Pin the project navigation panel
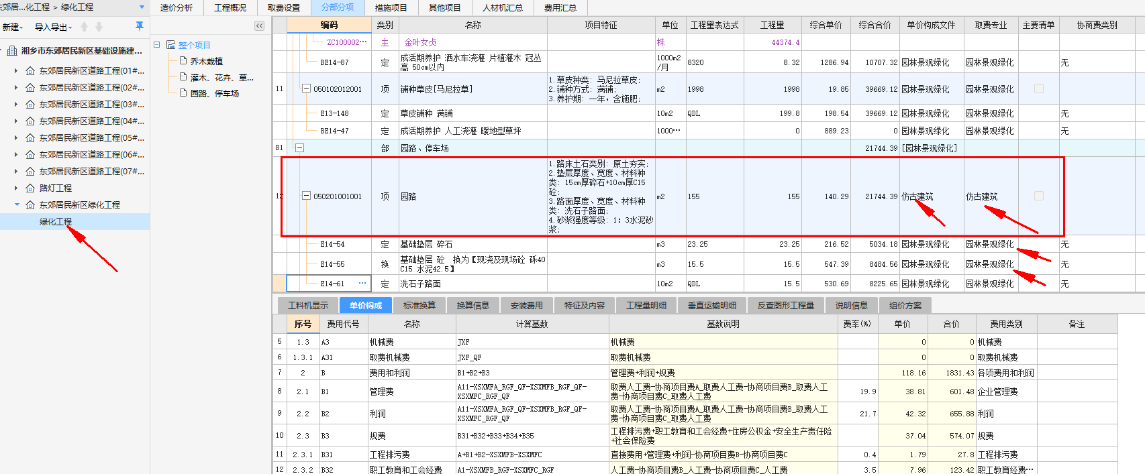This screenshot has height=474, width=1145. pyautogui.click(x=140, y=26)
